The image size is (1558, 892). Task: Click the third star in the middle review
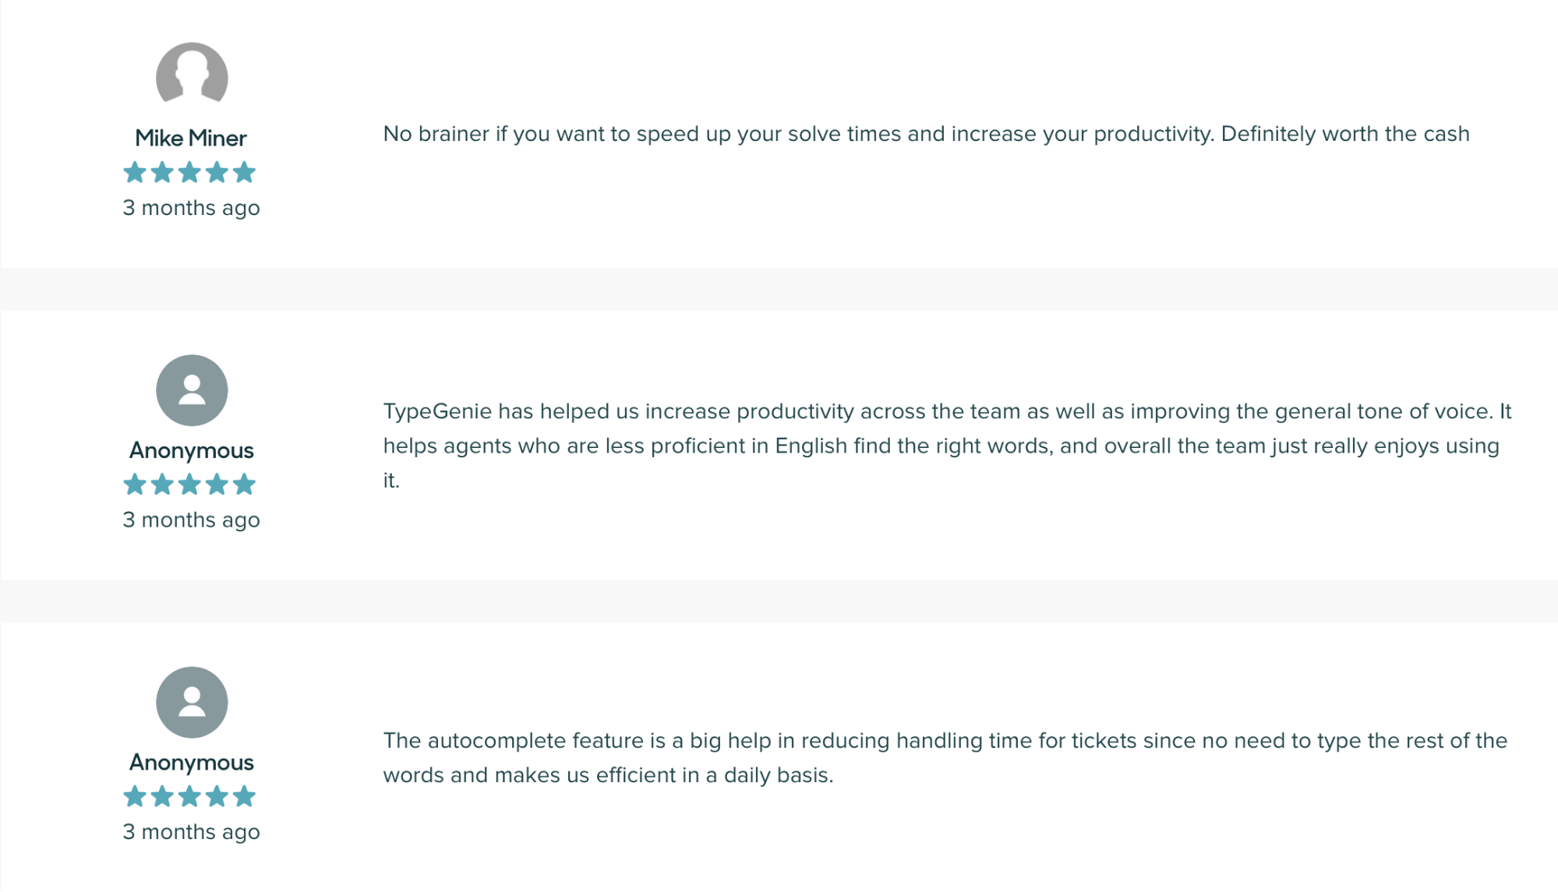click(189, 485)
